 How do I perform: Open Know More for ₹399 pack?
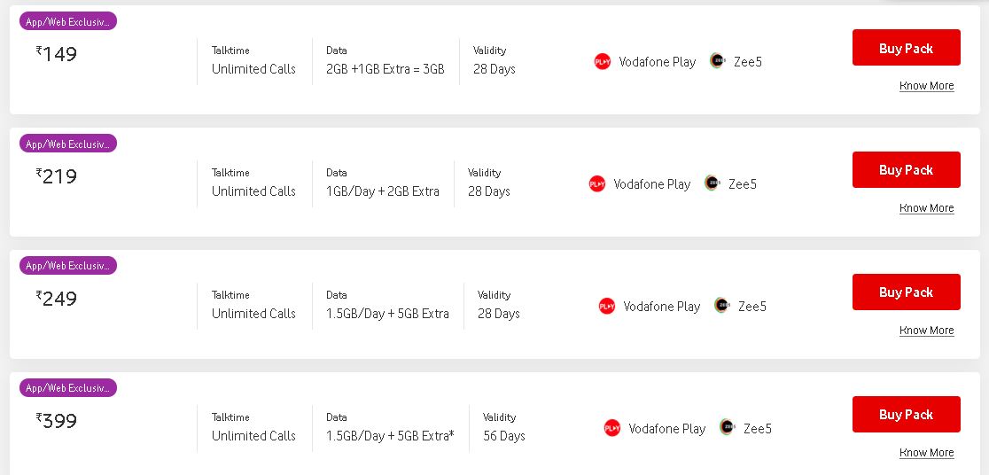point(927,453)
